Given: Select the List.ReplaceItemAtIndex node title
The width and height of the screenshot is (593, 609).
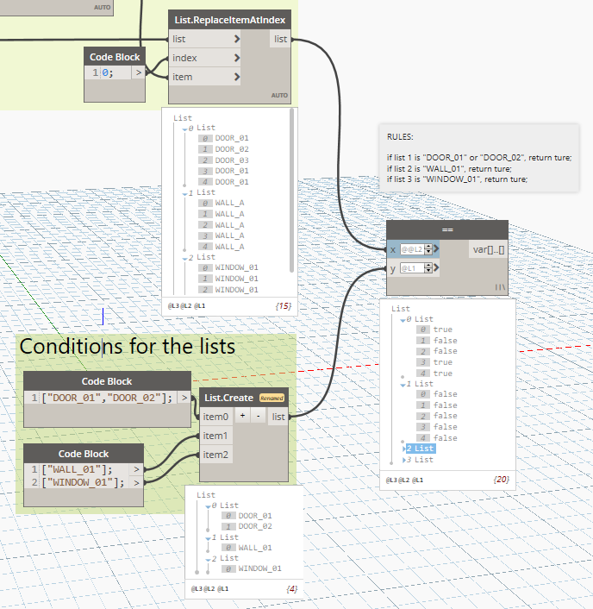Looking at the screenshot, I should point(230,20).
